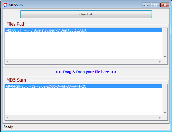
Task: Minimize the MD5Sum window
Action: [146, 5]
